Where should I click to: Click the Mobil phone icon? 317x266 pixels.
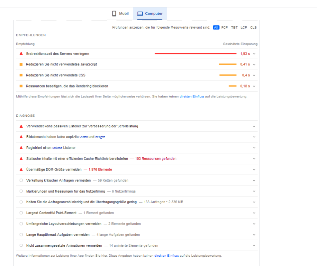(x=114, y=14)
